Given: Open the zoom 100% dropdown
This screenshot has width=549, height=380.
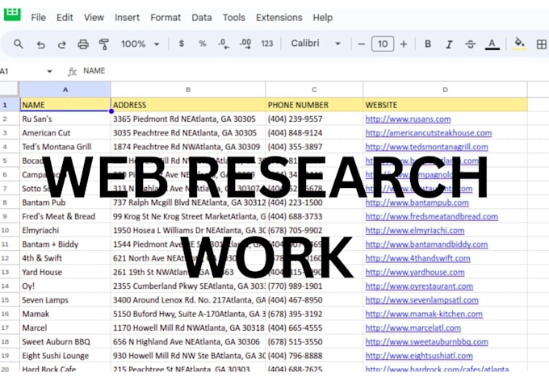Looking at the screenshot, I should coord(140,44).
